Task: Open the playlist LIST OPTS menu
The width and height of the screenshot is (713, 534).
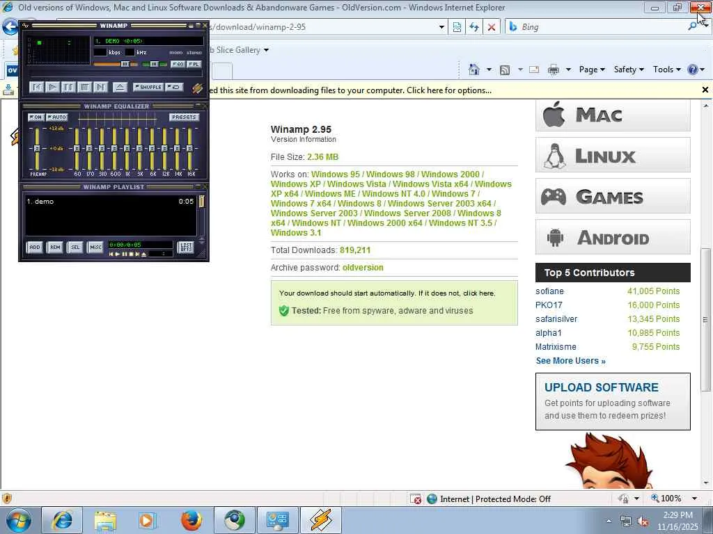Action: tap(185, 247)
